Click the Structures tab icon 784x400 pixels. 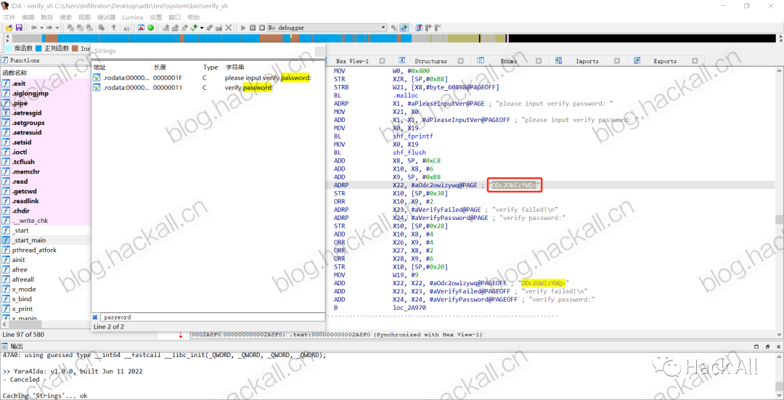pos(402,60)
